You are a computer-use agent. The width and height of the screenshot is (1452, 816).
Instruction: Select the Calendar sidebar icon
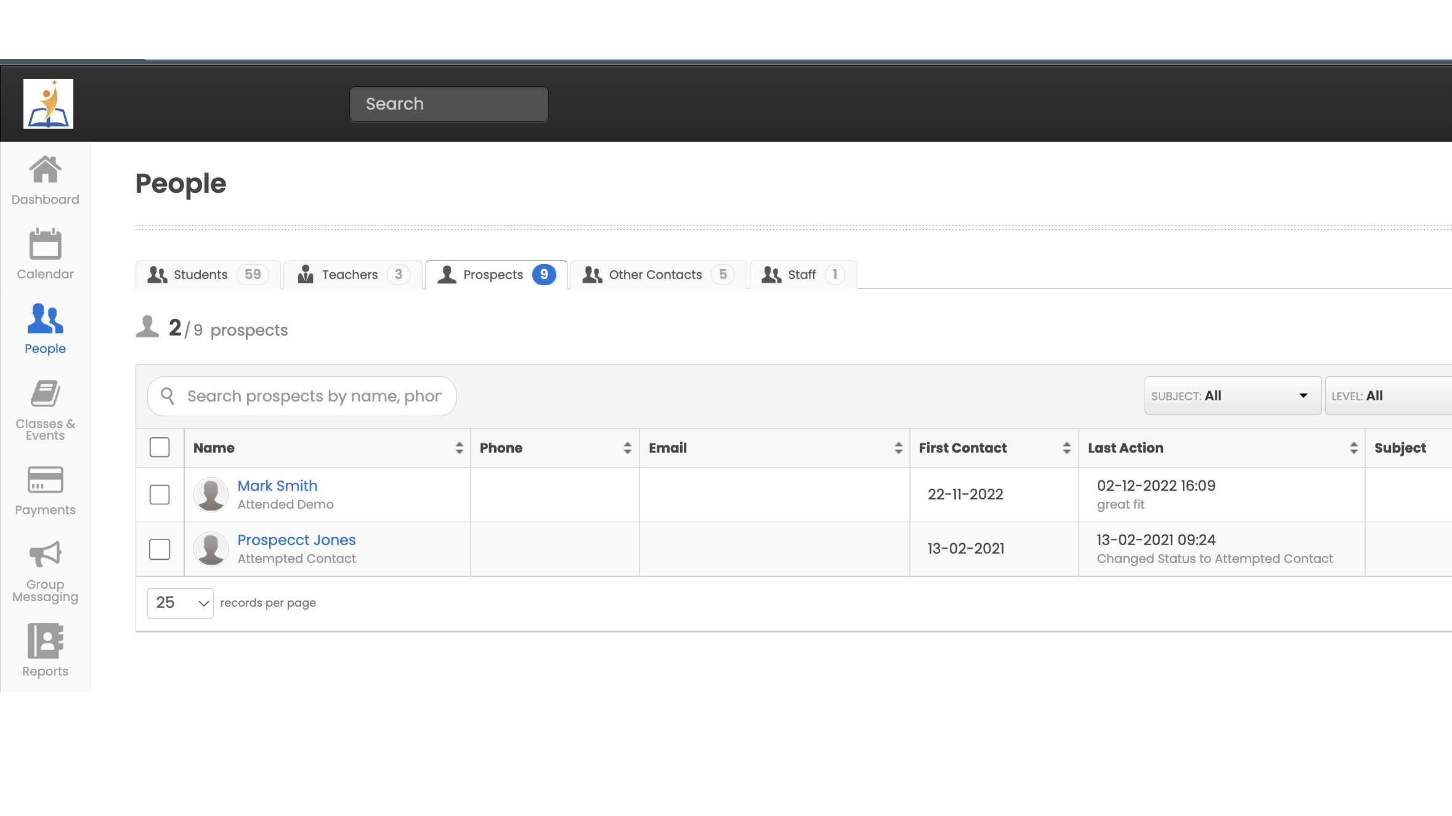tap(45, 254)
